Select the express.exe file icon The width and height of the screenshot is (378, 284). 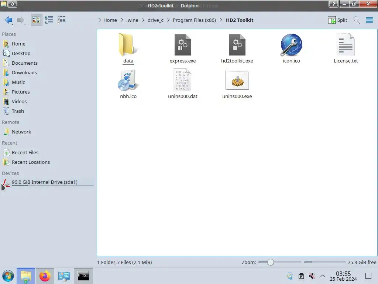click(182, 45)
